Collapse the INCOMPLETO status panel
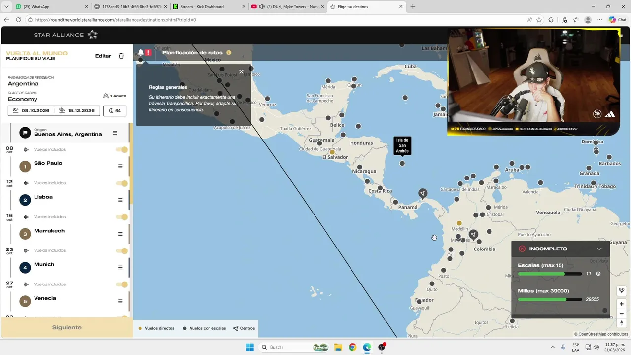This screenshot has width=631, height=355. tap(599, 249)
